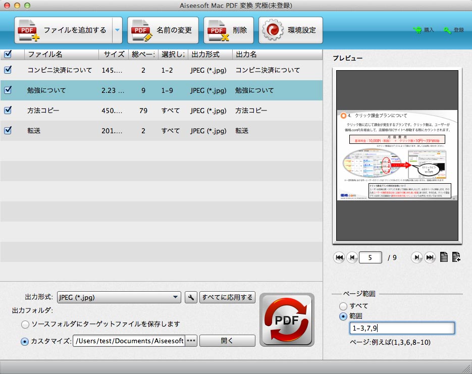Uncheck the 転送 file checkbox

[x=8, y=131]
